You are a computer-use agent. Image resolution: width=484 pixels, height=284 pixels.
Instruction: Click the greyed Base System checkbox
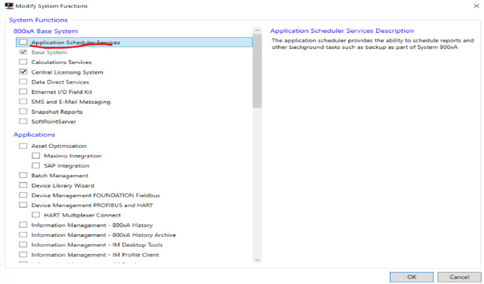point(23,52)
